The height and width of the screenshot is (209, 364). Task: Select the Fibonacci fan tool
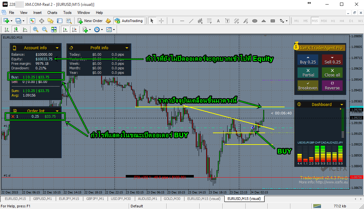pyautogui.click(x=246, y=21)
